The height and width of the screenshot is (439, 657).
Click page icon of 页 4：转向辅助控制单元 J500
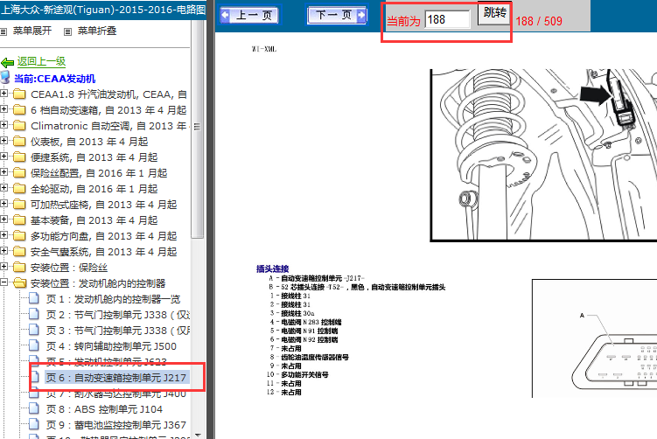pos(34,345)
